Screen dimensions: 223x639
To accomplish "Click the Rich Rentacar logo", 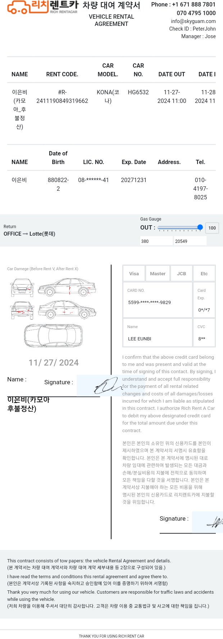I will pyautogui.click(x=43, y=7).
